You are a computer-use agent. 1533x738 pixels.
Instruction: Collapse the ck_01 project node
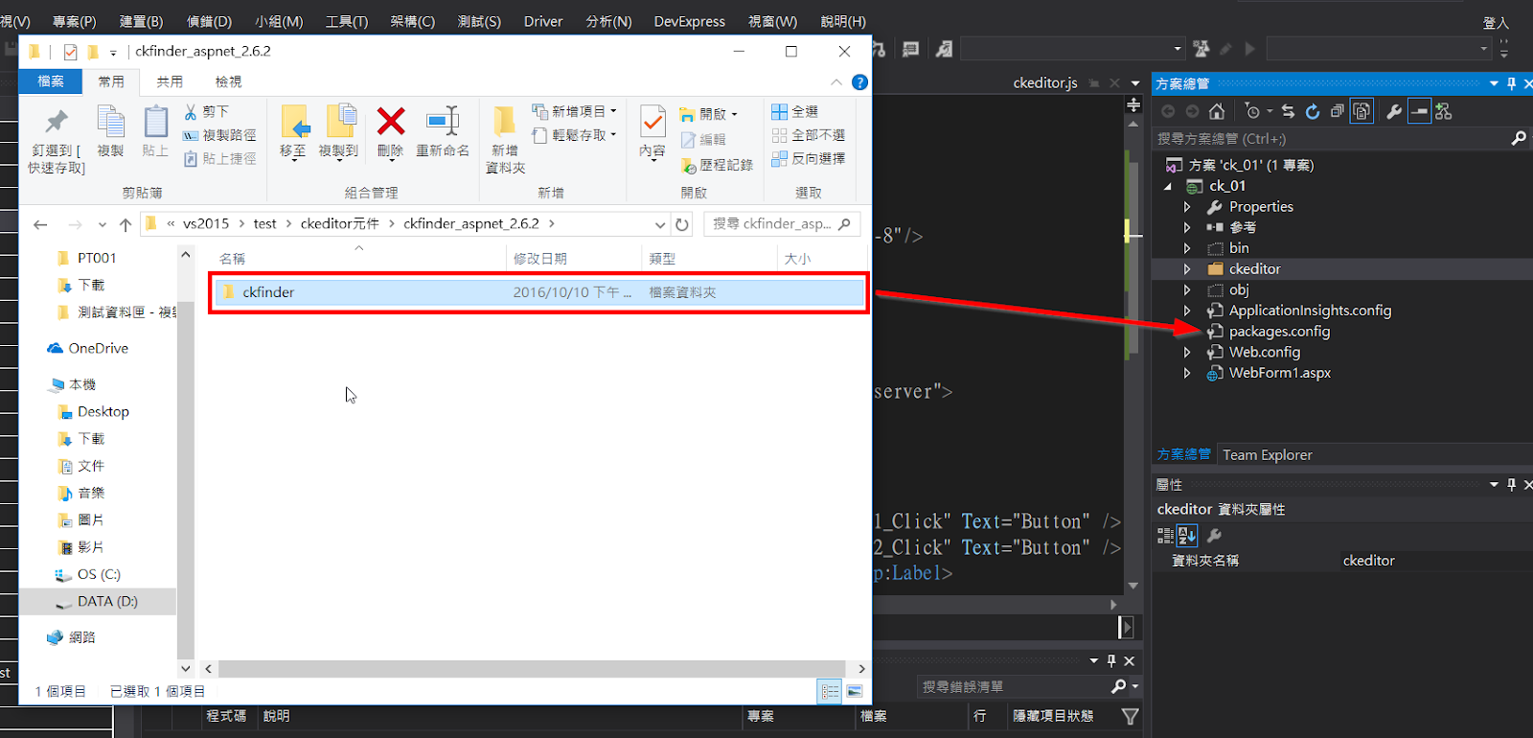1168,186
